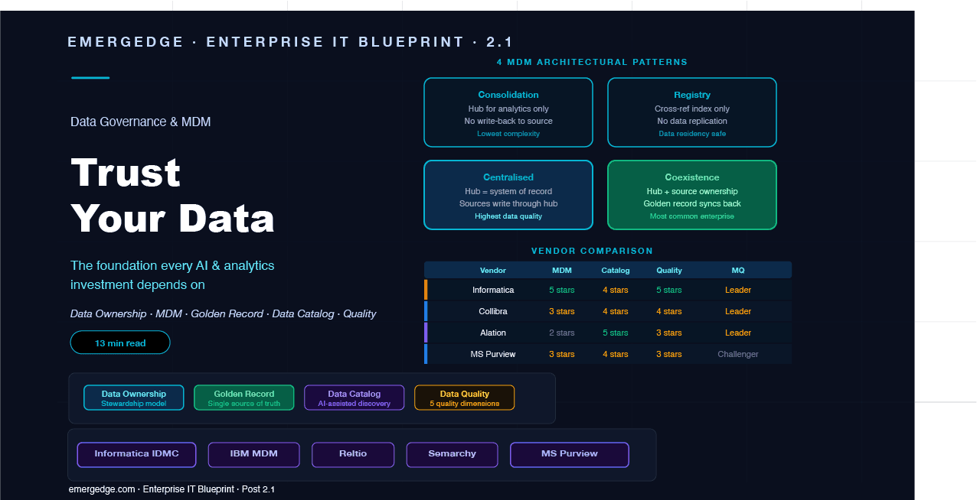Click Collibra's Quality 4 stars rating
Screen dimensions: 977x500
click(x=669, y=312)
